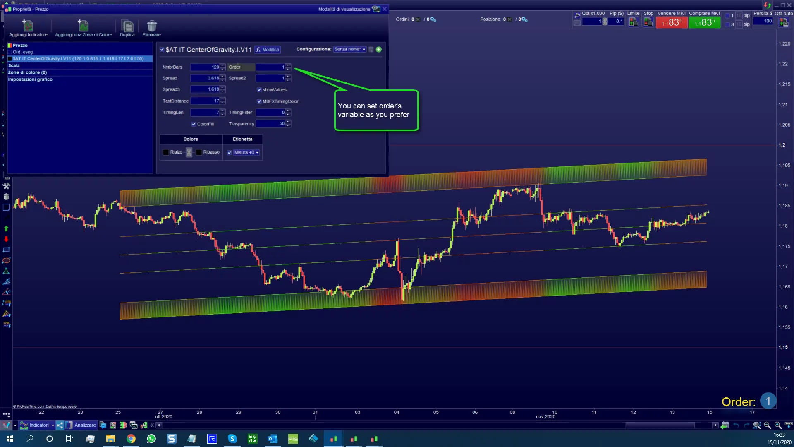Screen dimensions: 794x447
Task: Toggle the T pip checkbox
Action: click(x=727, y=16)
